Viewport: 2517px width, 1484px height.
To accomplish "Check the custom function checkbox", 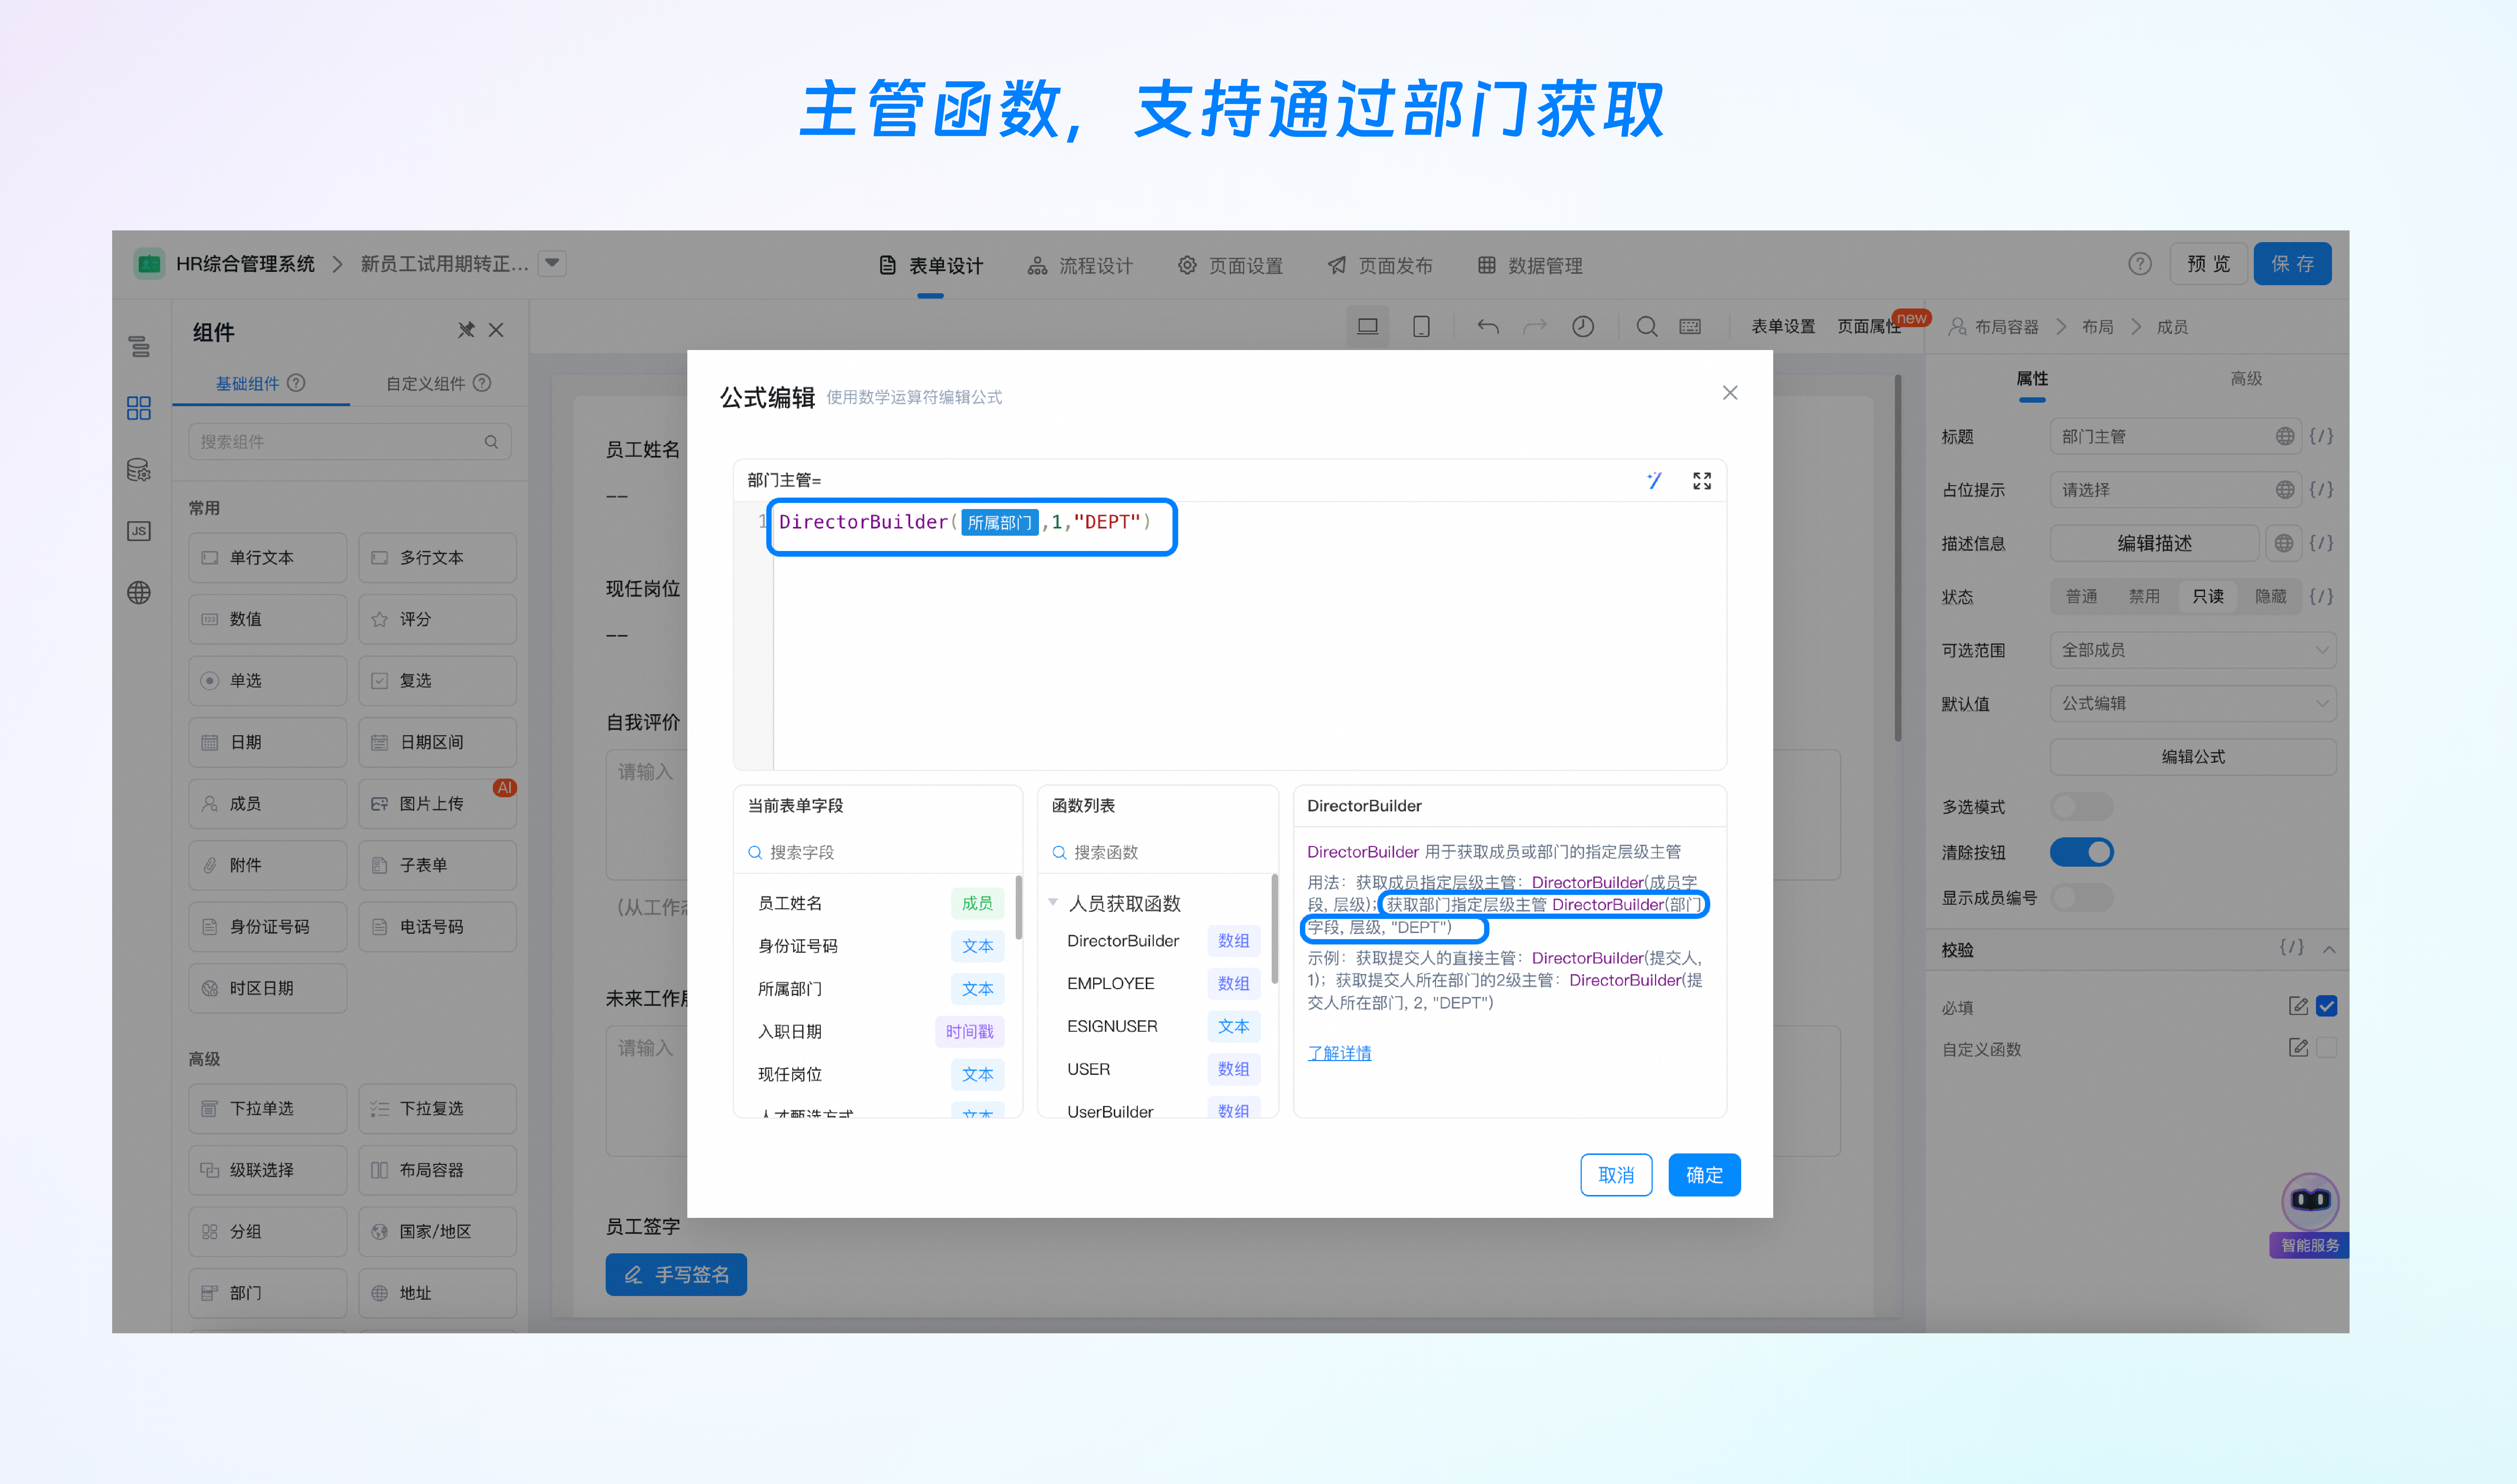I will click(2327, 1048).
